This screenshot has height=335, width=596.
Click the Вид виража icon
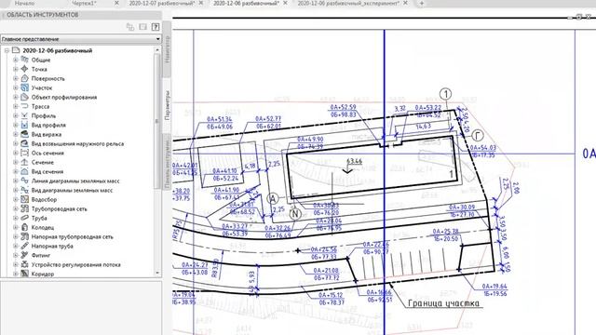point(25,134)
